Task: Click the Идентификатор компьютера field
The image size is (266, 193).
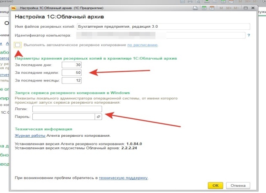Action: (x=161, y=35)
